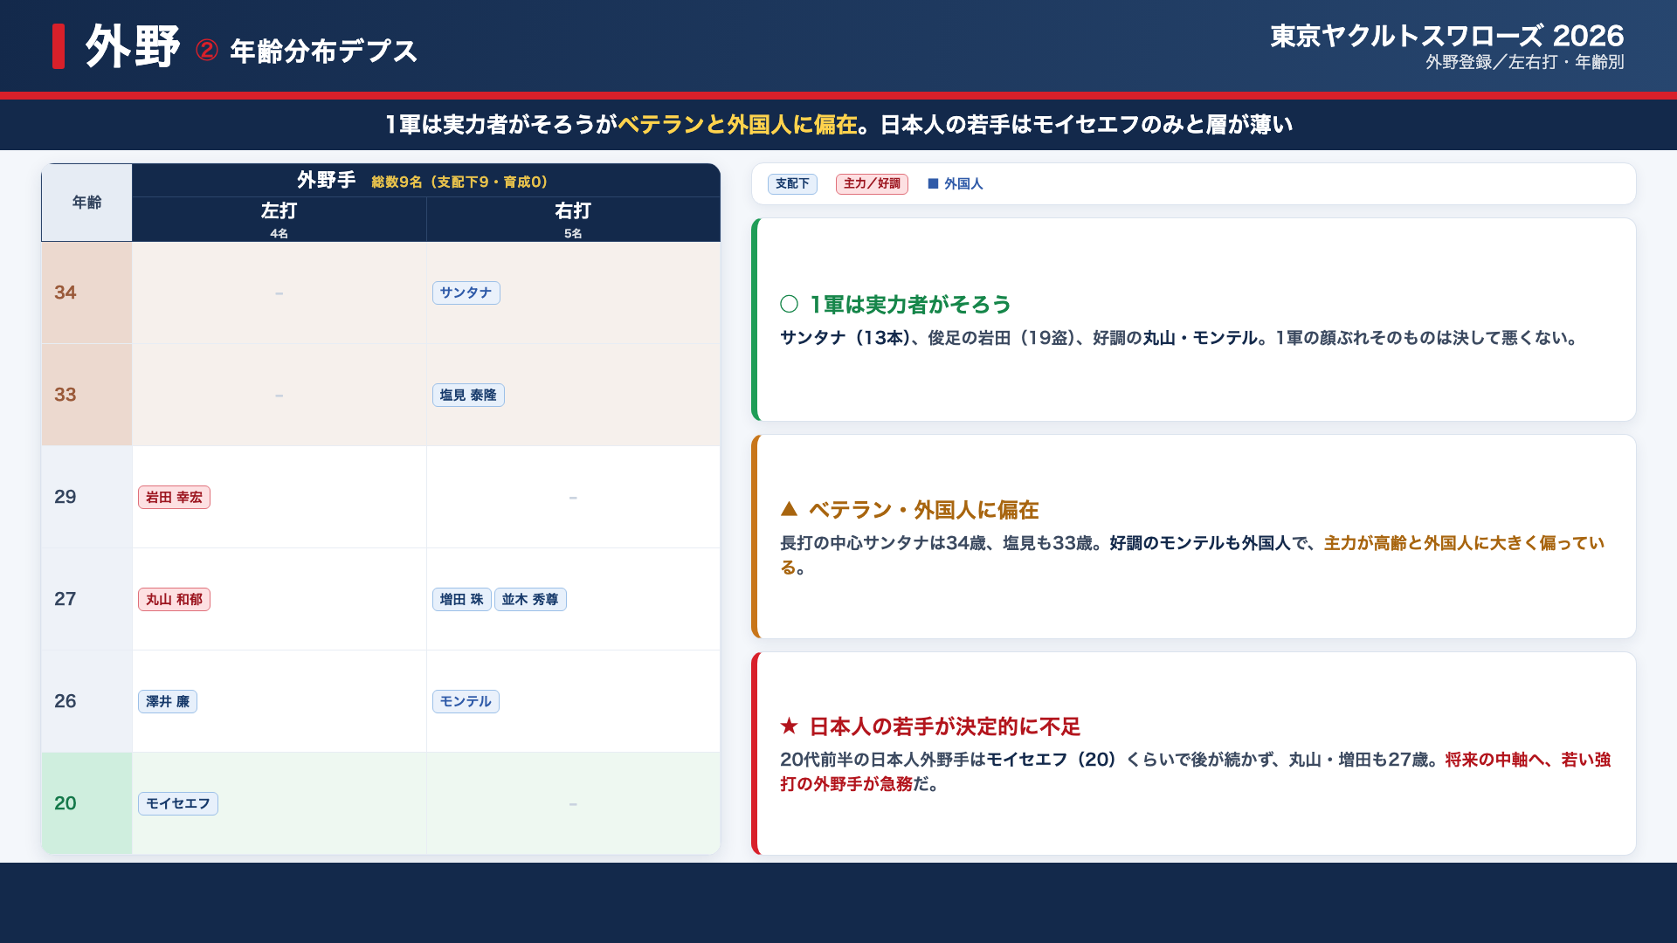1677x943 pixels.
Task: Click the ベテラン・外国人に偏在 heading
Action: [x=923, y=510]
